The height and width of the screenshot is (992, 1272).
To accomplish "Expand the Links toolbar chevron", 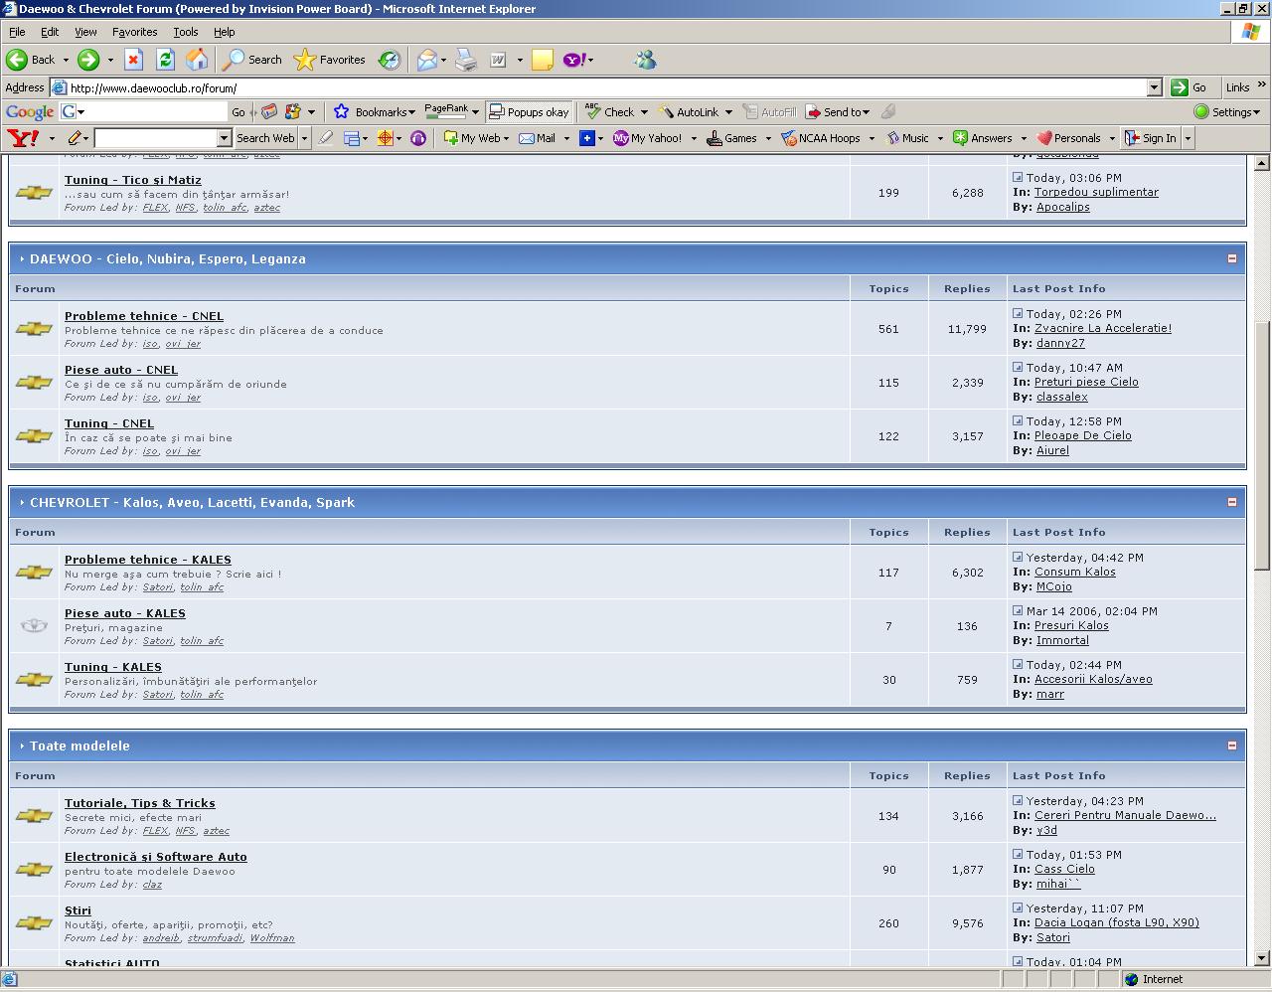I will point(1262,85).
